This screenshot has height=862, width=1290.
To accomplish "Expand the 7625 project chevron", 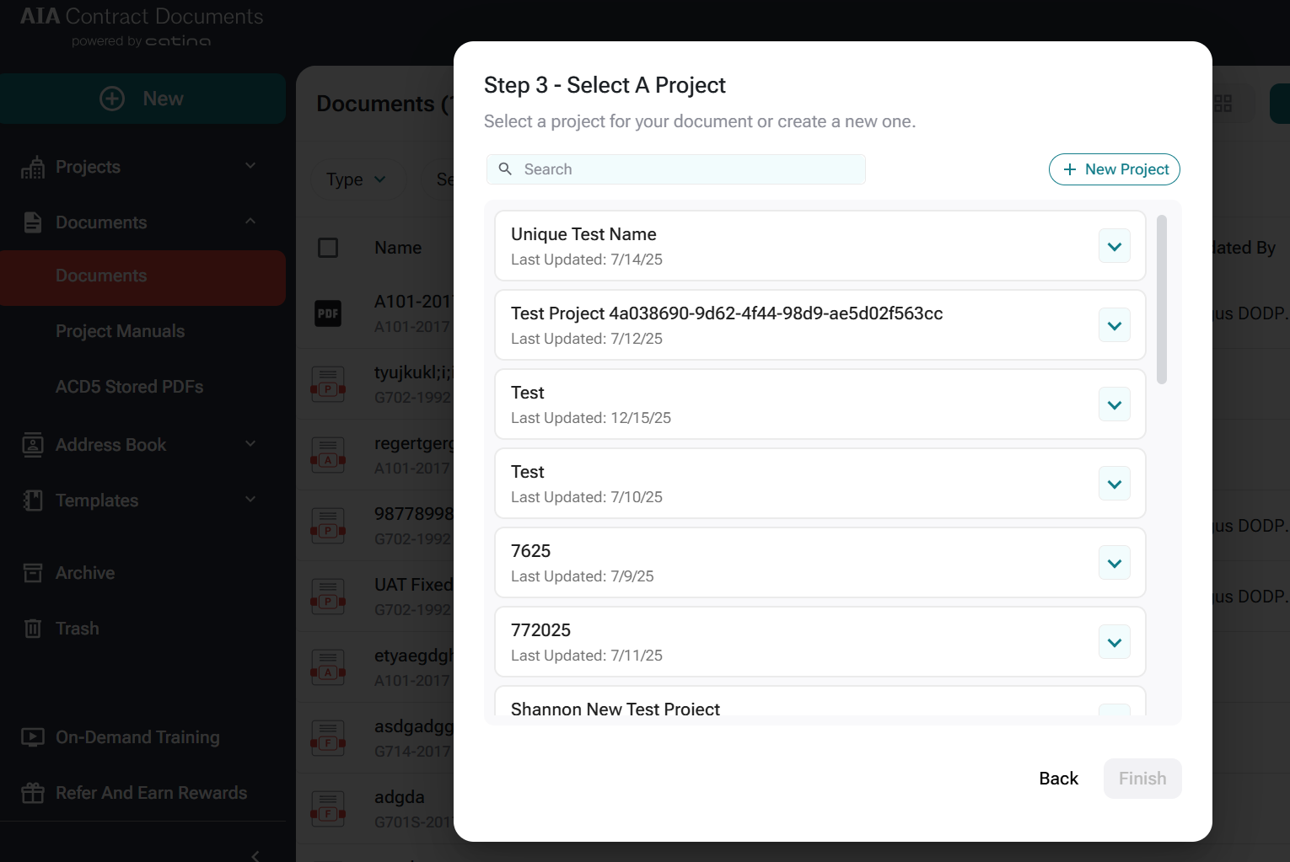I will tap(1114, 564).
